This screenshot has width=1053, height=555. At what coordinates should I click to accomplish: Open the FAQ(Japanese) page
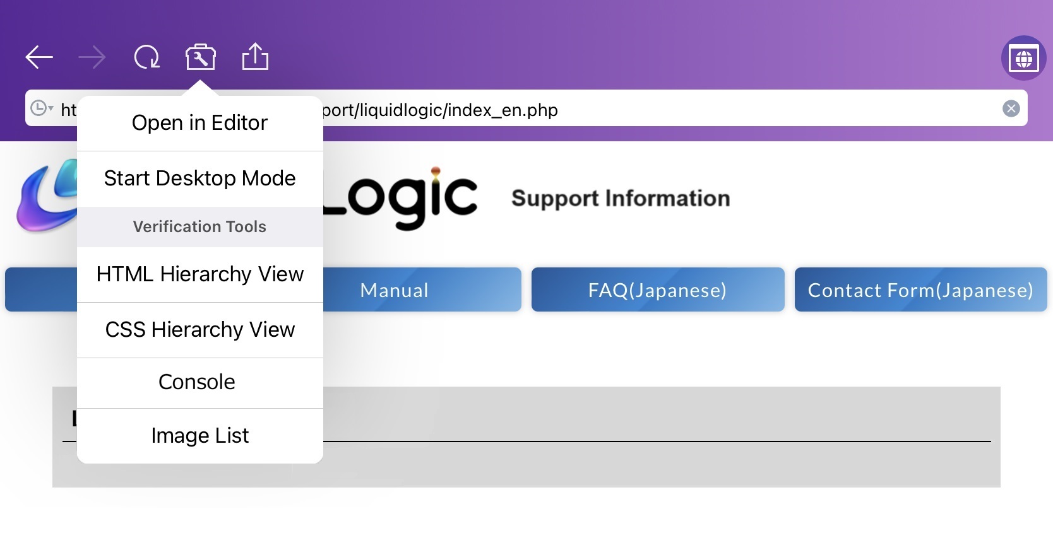[x=658, y=289]
